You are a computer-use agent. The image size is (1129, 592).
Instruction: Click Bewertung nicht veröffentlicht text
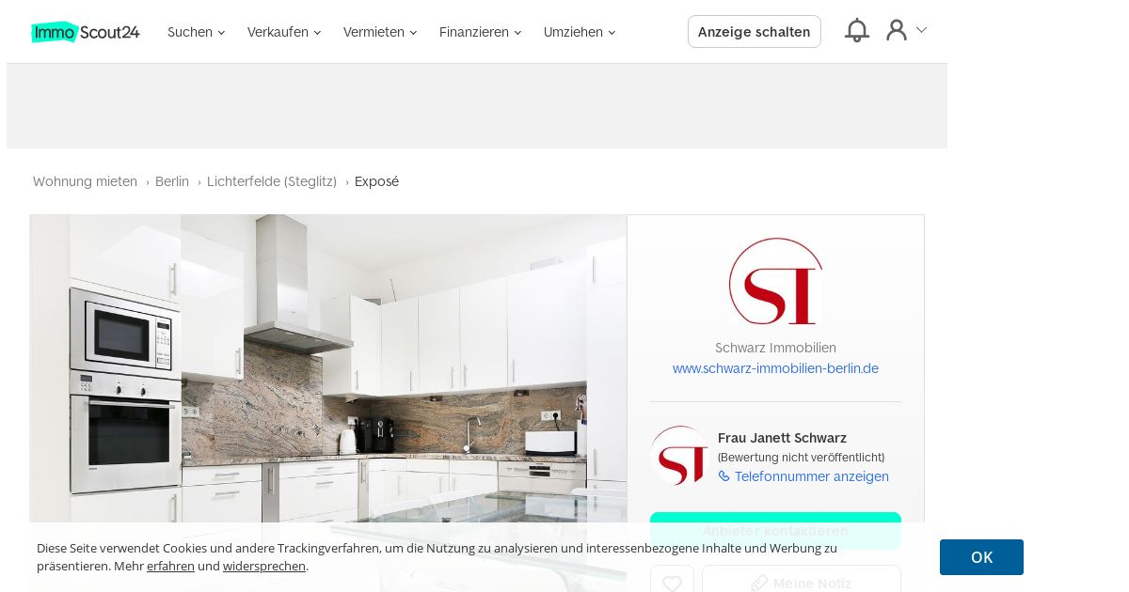tap(801, 458)
